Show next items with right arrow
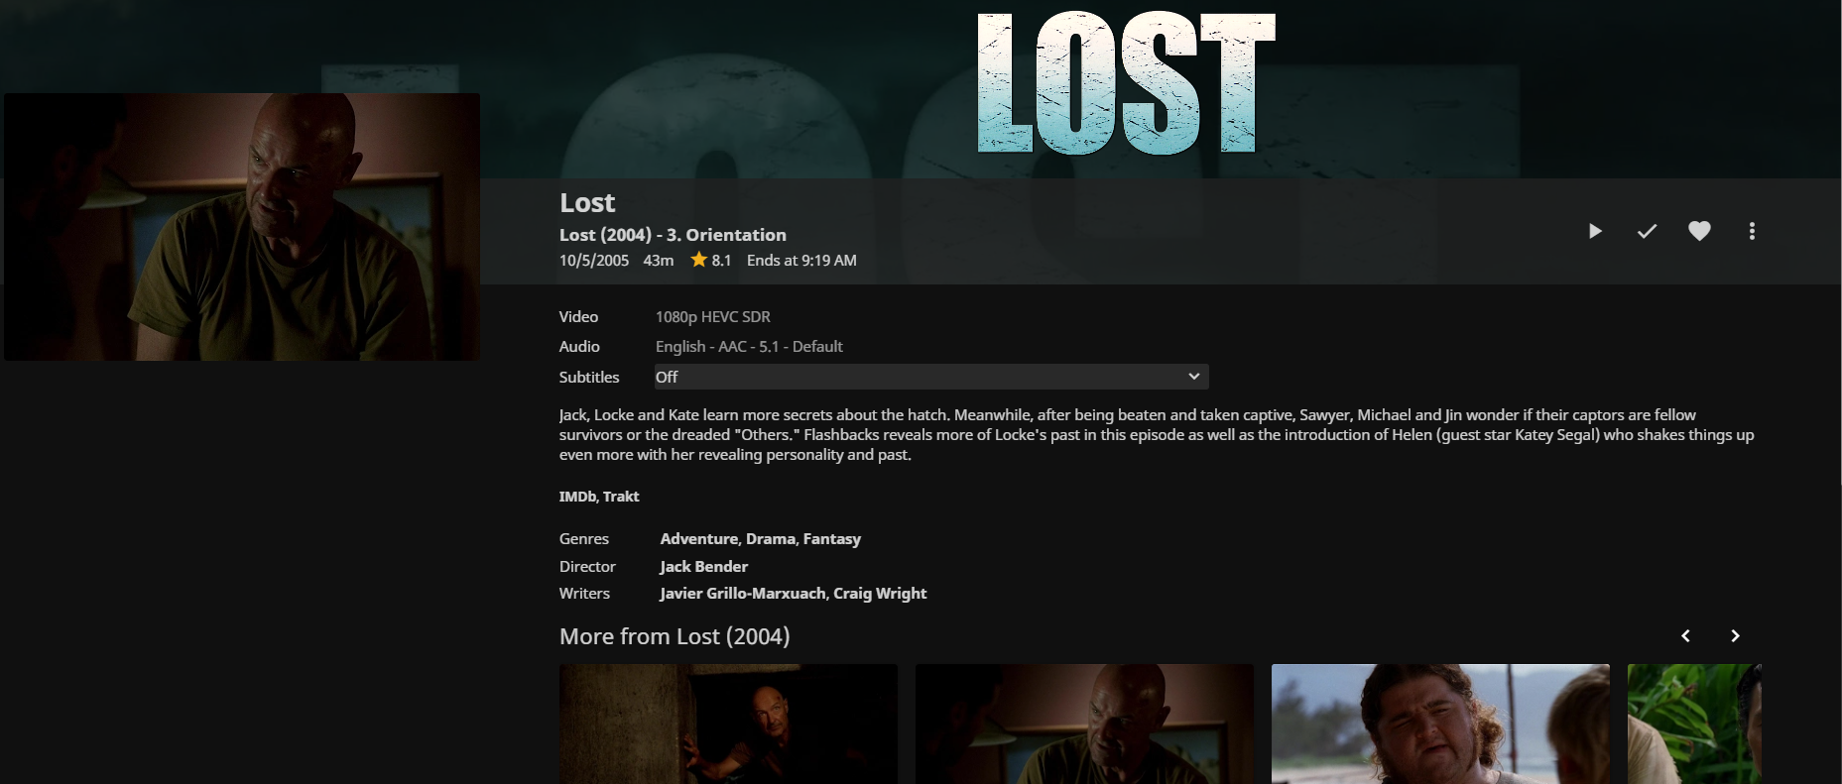The image size is (1842, 784). click(1735, 636)
